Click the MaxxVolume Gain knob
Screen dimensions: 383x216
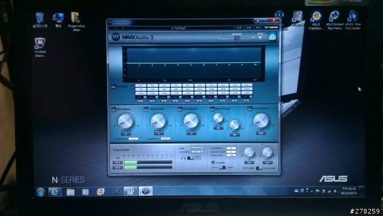click(261, 121)
